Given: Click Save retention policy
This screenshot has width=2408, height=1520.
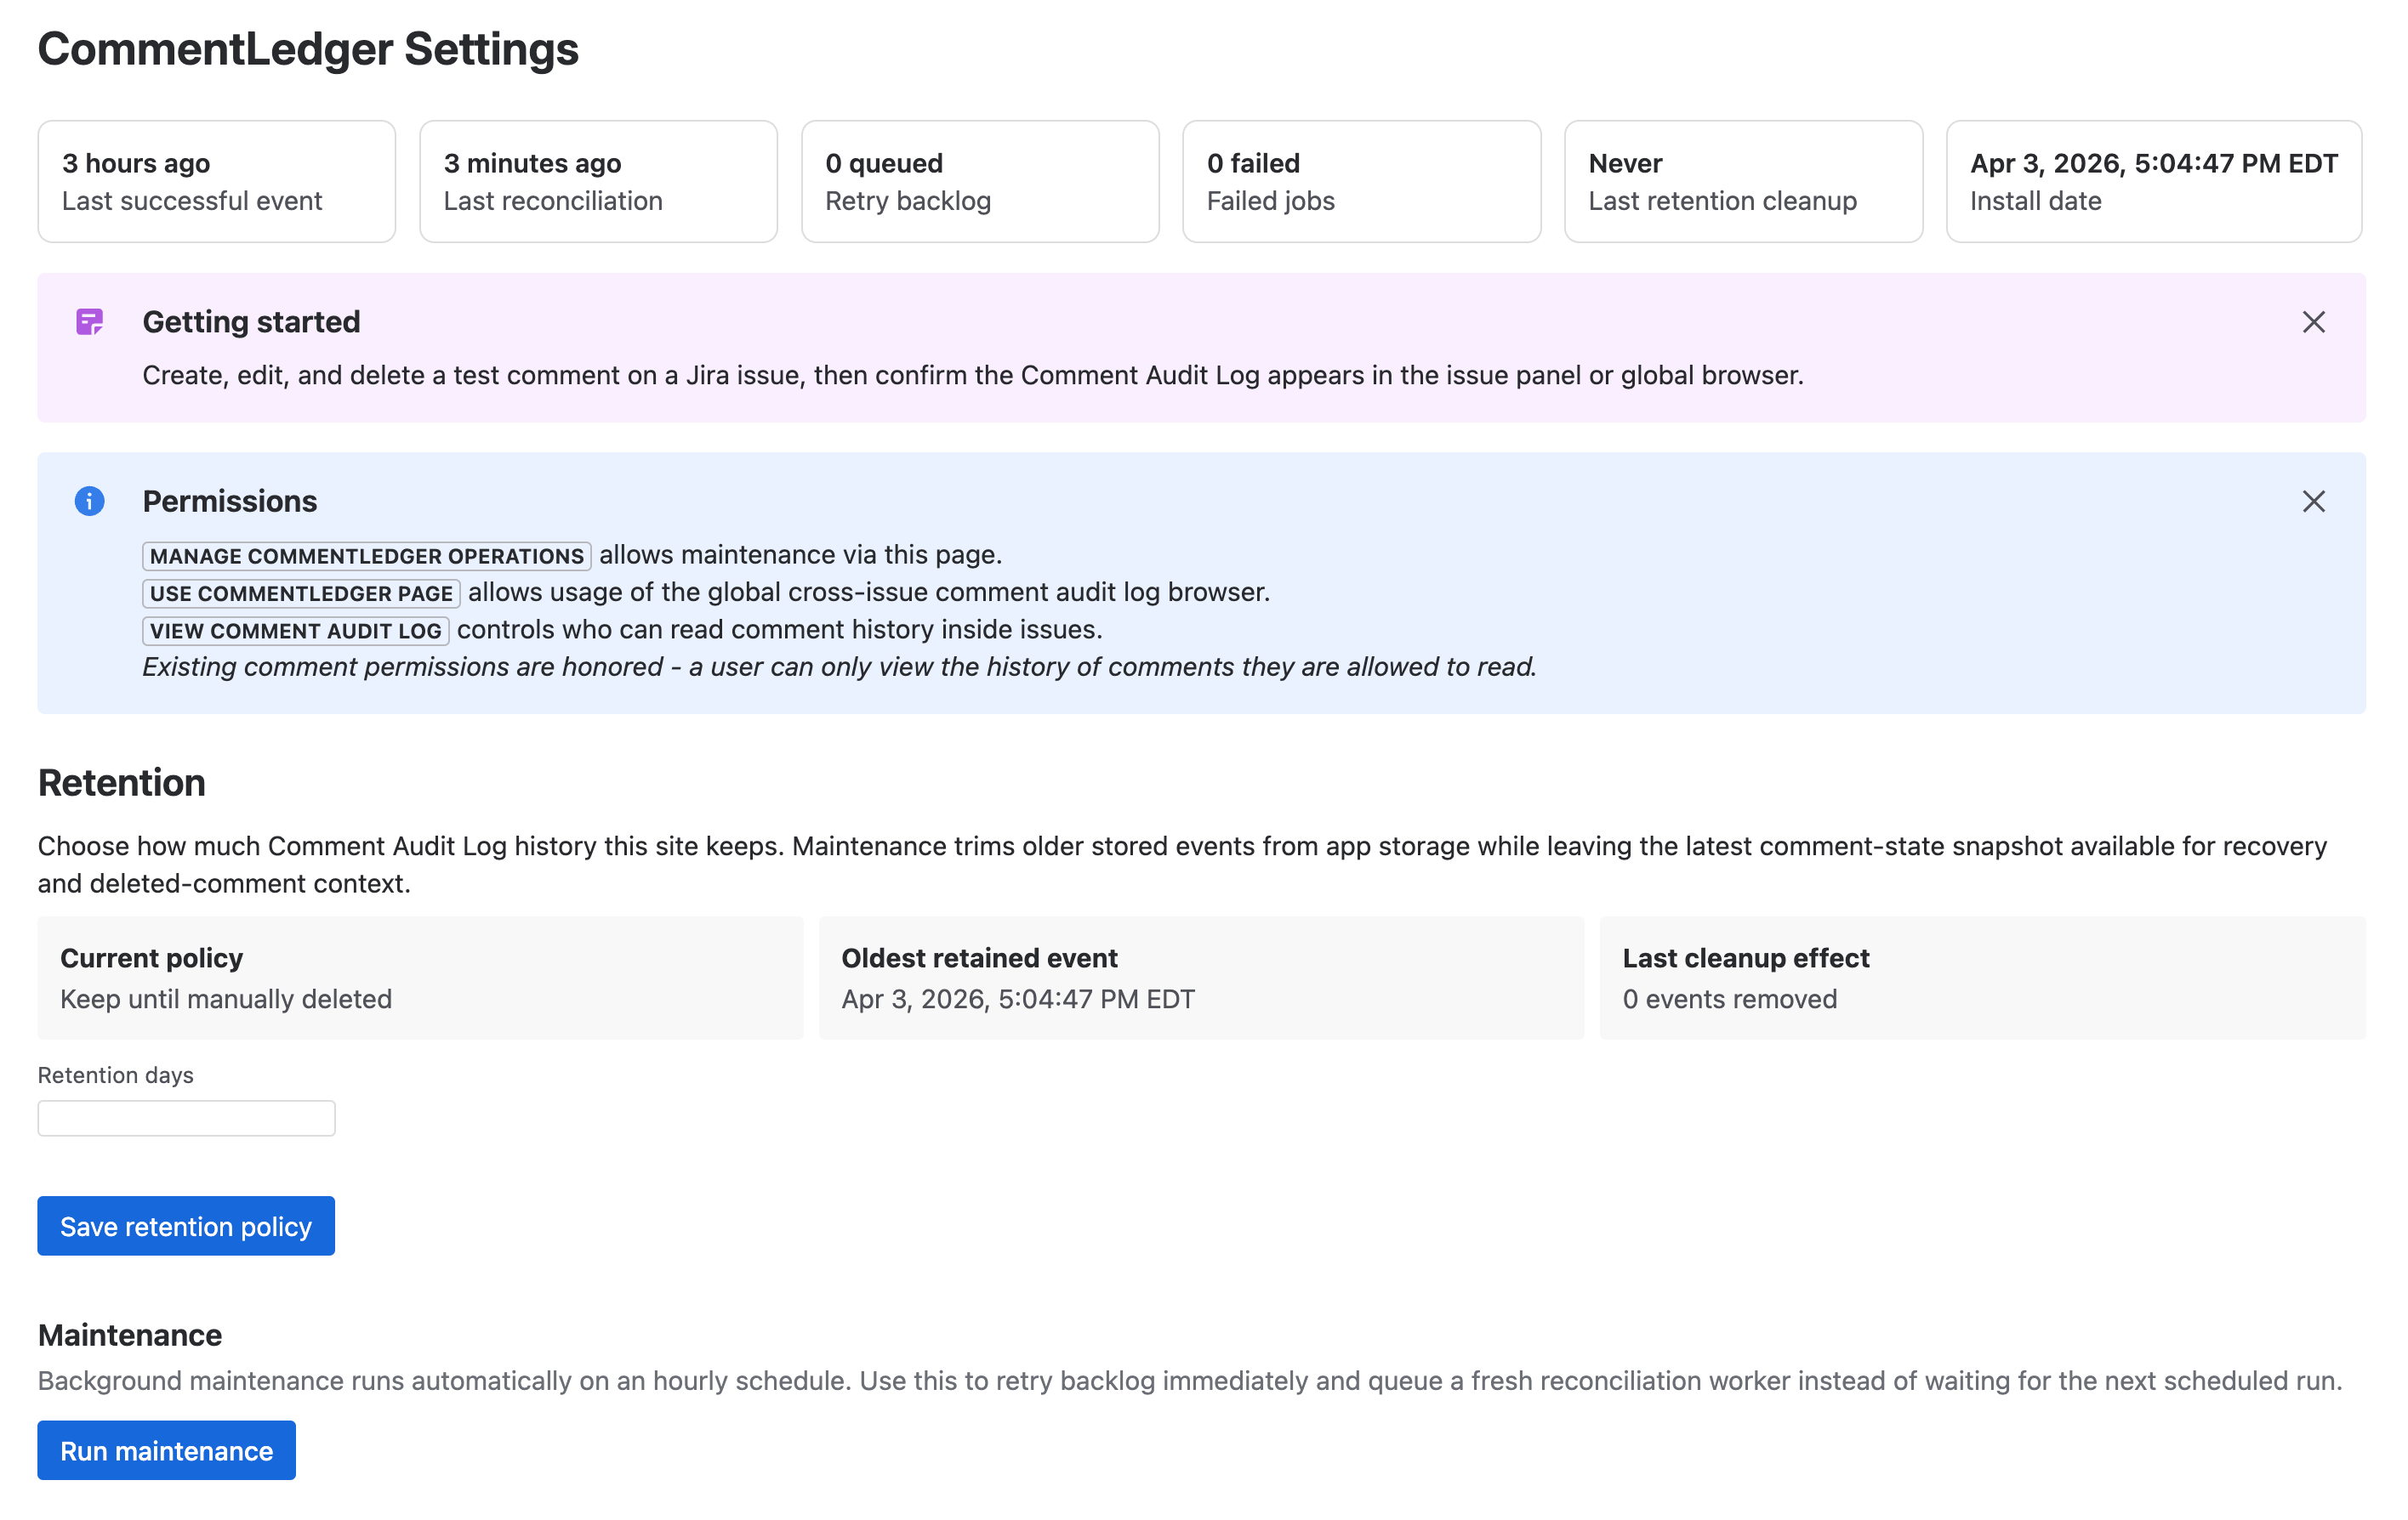Looking at the screenshot, I should 185,1225.
